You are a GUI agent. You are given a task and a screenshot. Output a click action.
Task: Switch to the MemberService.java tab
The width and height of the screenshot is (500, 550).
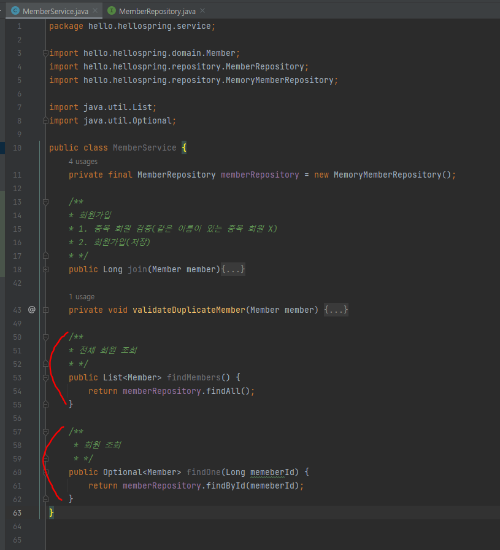(x=55, y=11)
